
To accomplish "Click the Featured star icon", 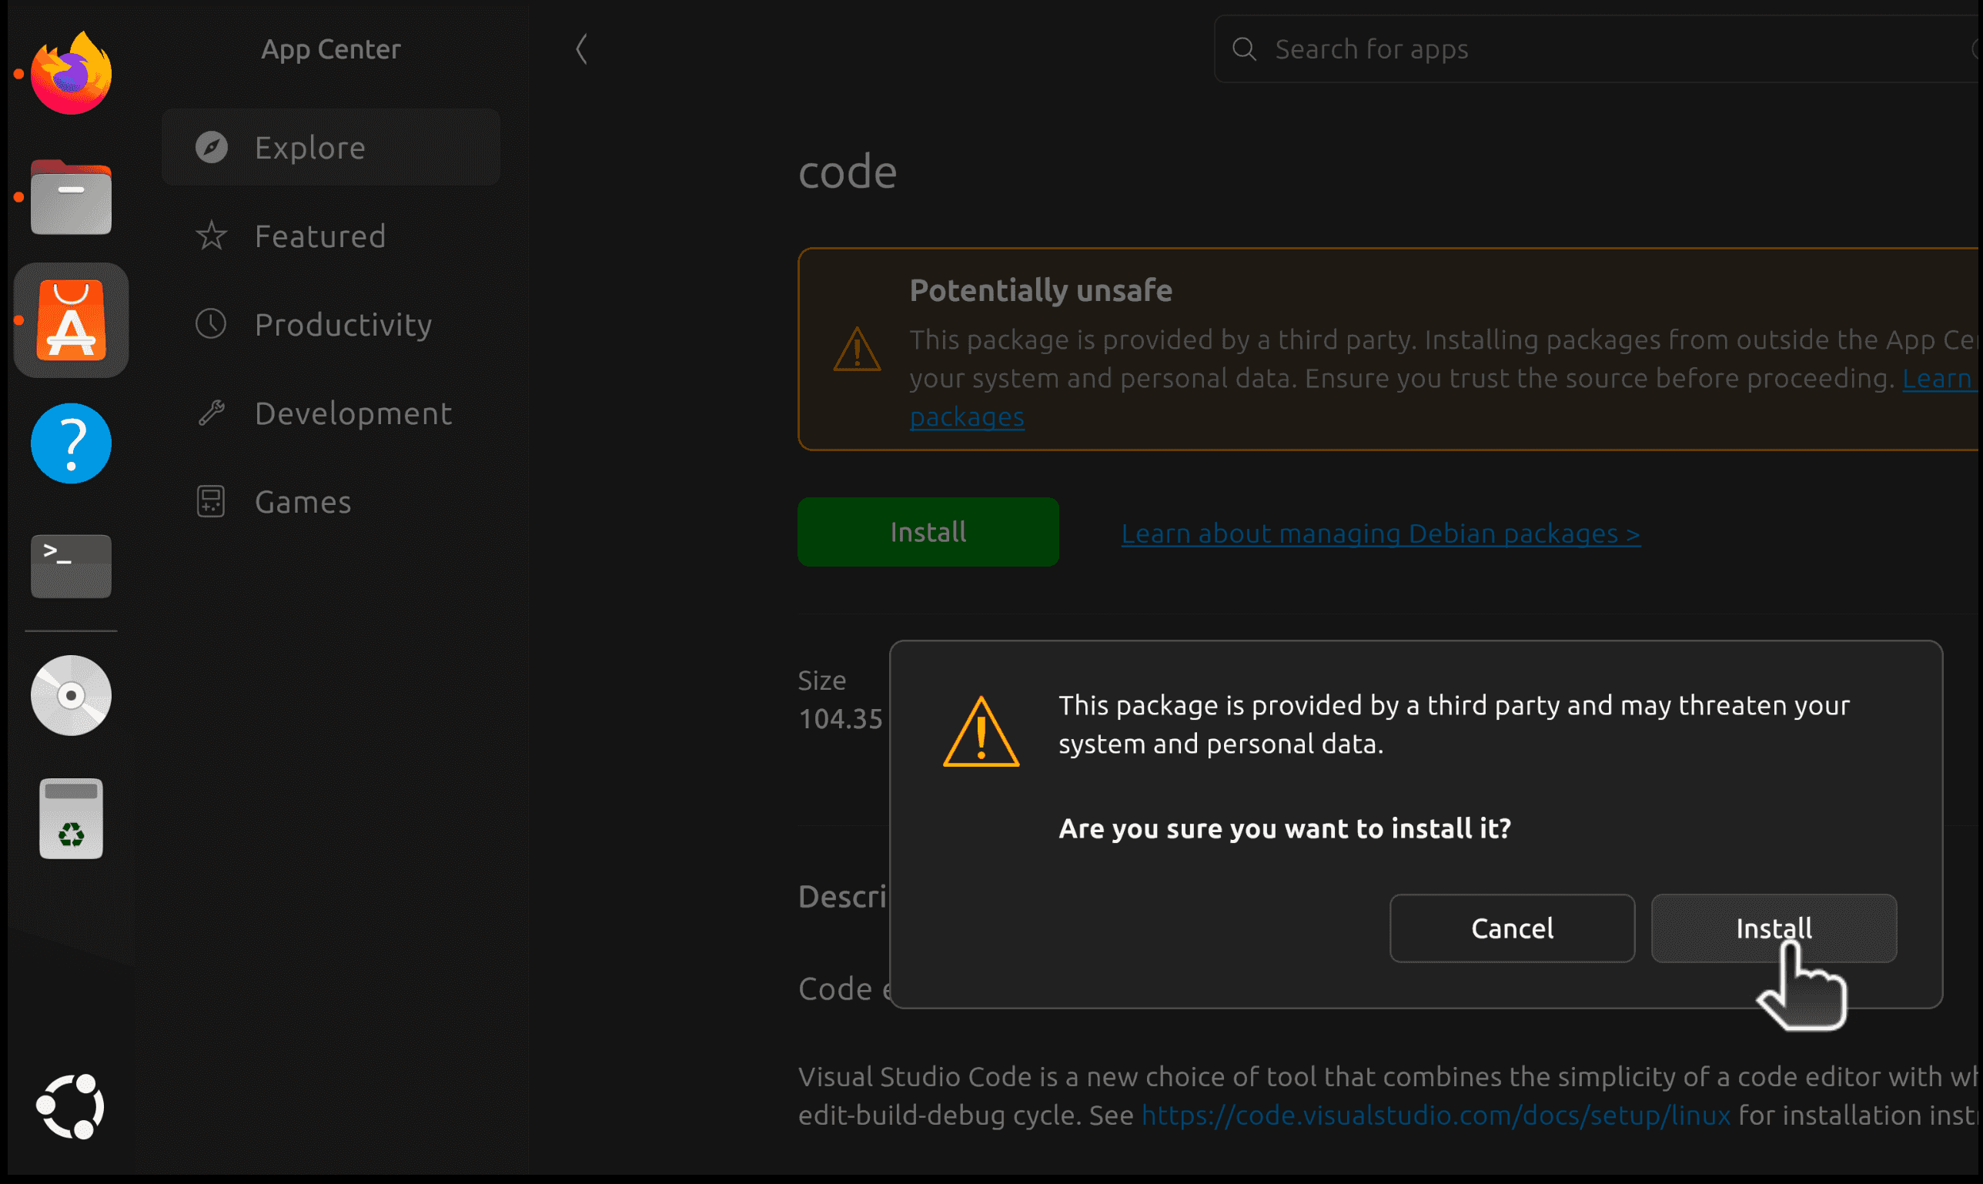I will click(212, 236).
